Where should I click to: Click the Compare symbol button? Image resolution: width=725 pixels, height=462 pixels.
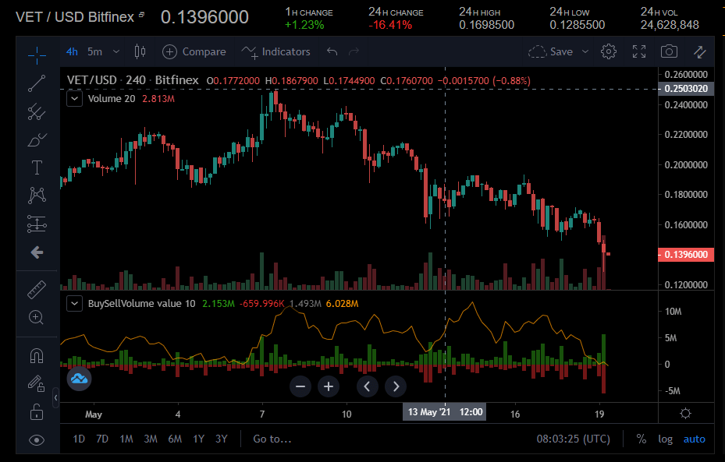point(194,51)
